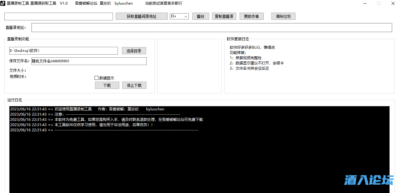Image resolution: width=398 pixels, height=193 pixels.
Task: Click 保存文件名 label
Action: coord(19,61)
